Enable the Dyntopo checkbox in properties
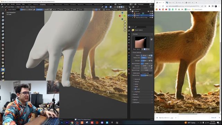The height and width of the screenshot is (125, 222). coord(134,92)
